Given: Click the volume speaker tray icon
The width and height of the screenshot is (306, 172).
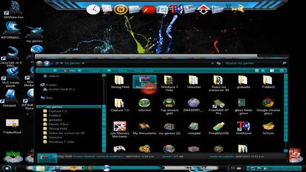Looking at the screenshot, I should pos(266,168).
